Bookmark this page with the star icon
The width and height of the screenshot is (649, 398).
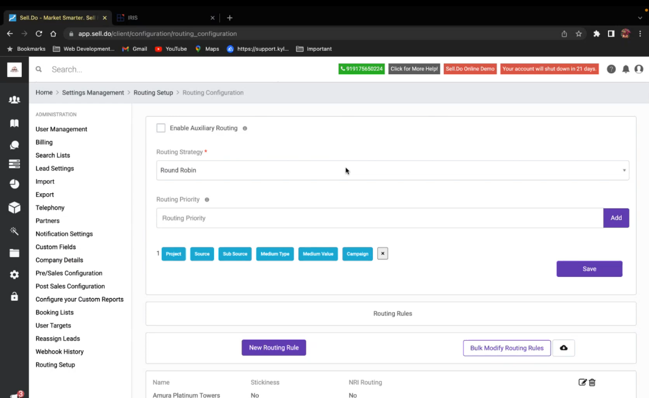(x=579, y=33)
